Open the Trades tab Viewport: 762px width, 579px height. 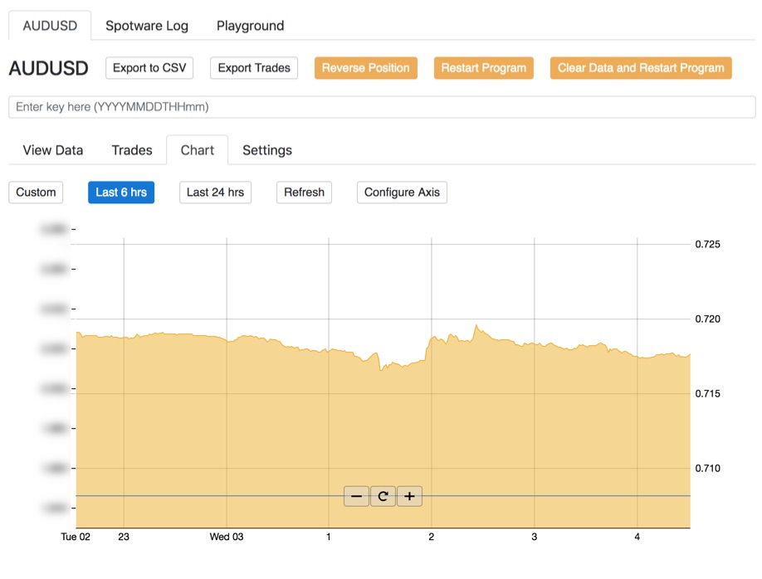click(132, 150)
